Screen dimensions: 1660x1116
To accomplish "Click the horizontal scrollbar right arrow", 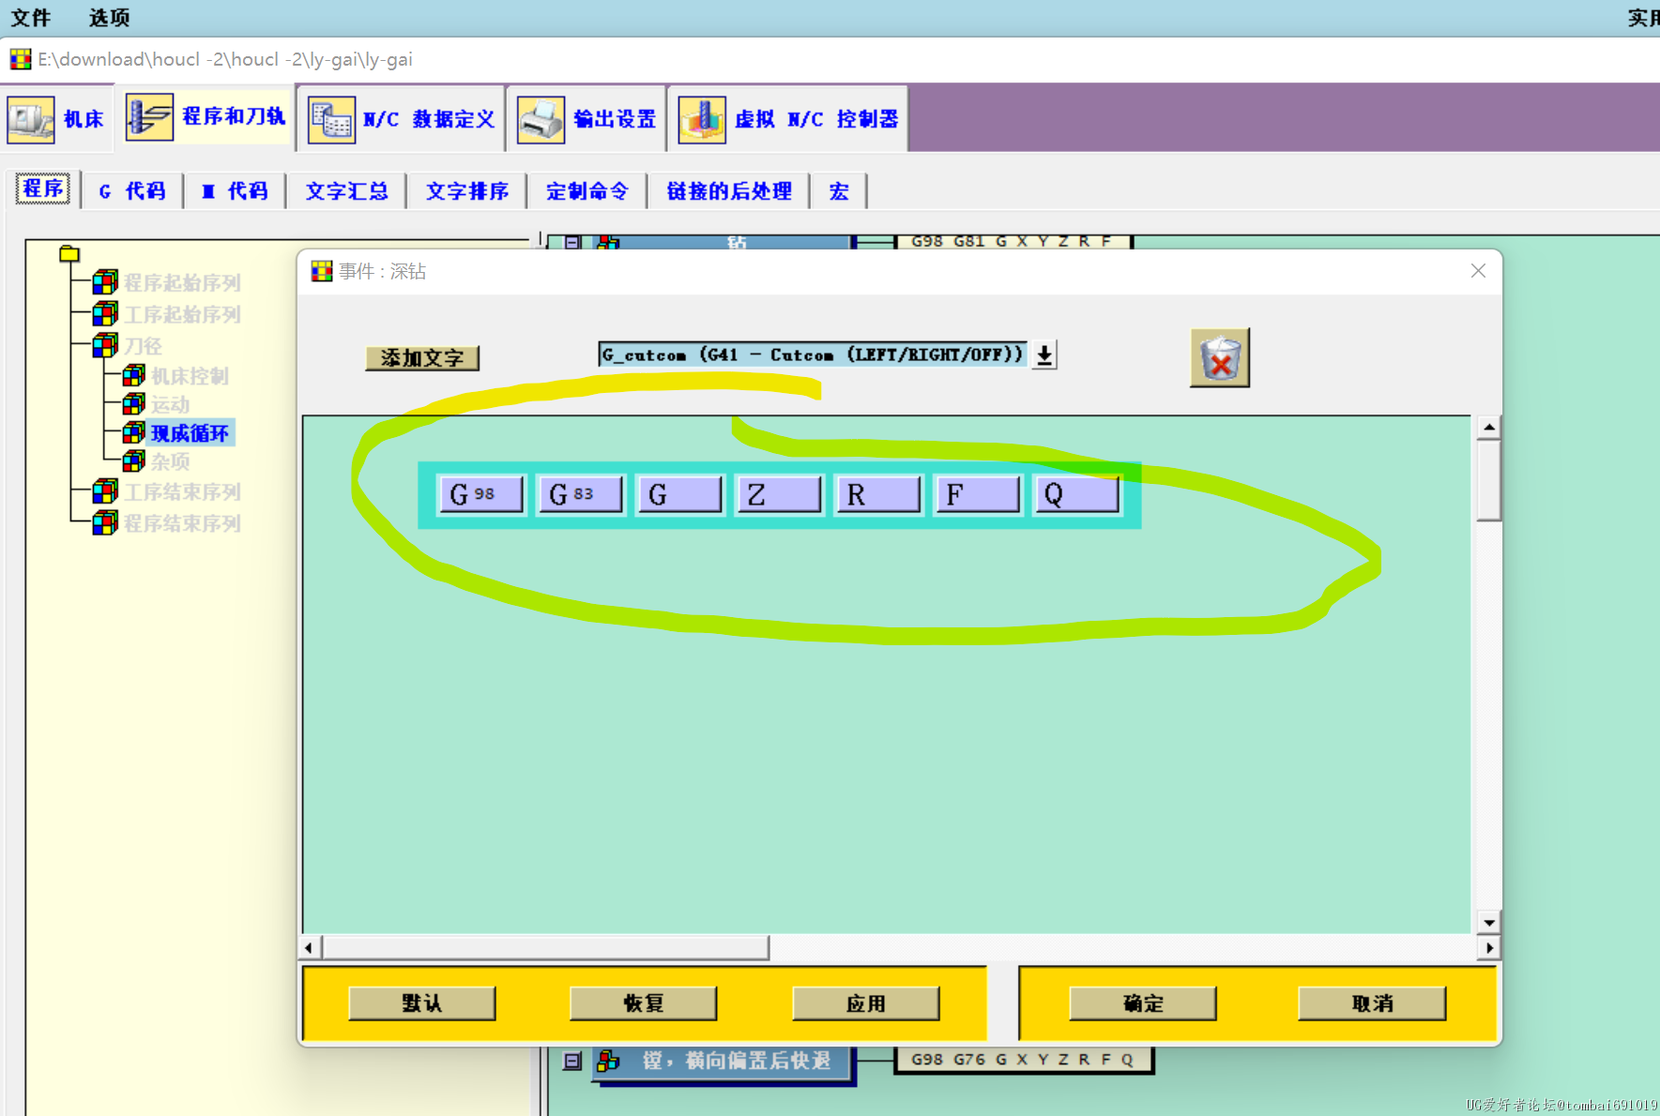I will click(1488, 948).
